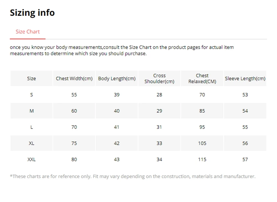Click chest width value 55 for S
This screenshot has height=202, width=277.
[x=74, y=95]
